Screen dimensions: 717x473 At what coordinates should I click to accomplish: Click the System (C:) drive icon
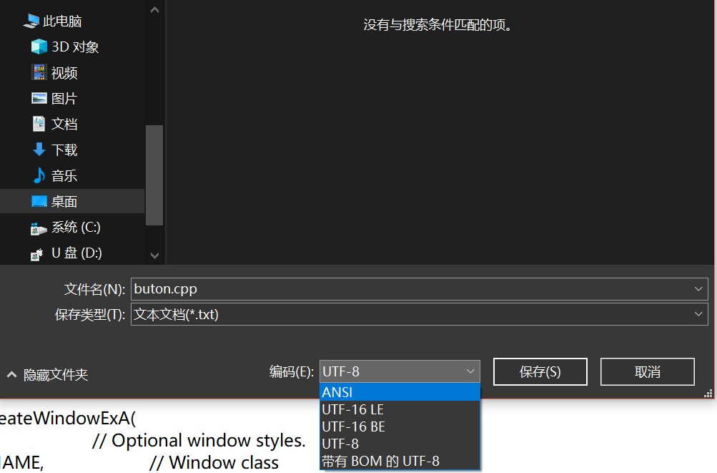[39, 228]
